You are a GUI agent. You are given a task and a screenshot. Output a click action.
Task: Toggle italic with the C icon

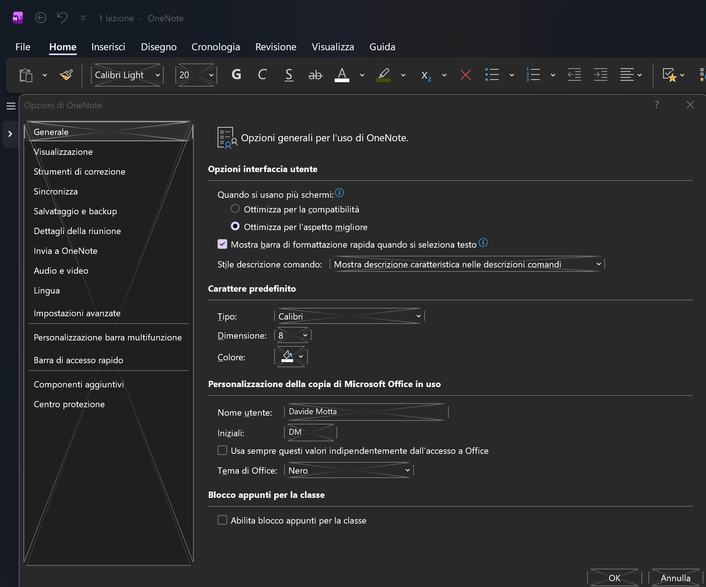tap(262, 75)
